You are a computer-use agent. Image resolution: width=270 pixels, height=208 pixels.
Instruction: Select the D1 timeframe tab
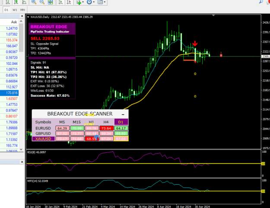click(6, 10)
